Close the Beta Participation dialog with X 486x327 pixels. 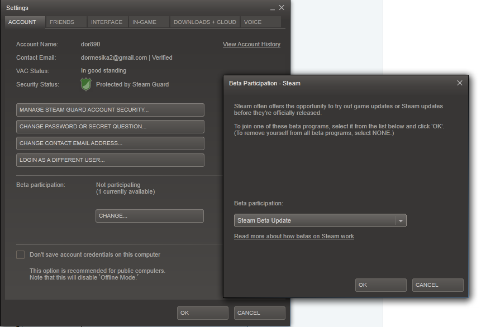pos(459,83)
